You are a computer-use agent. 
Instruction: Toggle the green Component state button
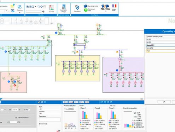[86, 10]
